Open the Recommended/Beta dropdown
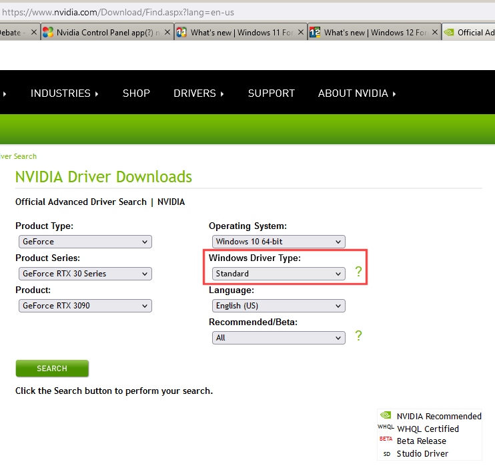This screenshot has width=495, height=468. (278, 338)
